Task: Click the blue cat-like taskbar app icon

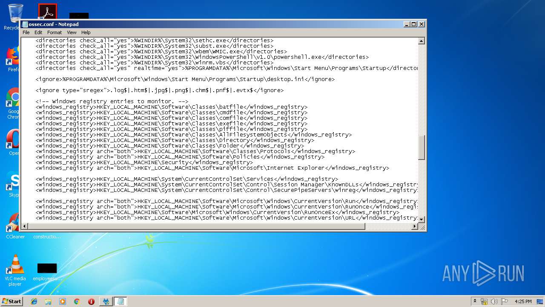Action: tap(106, 301)
